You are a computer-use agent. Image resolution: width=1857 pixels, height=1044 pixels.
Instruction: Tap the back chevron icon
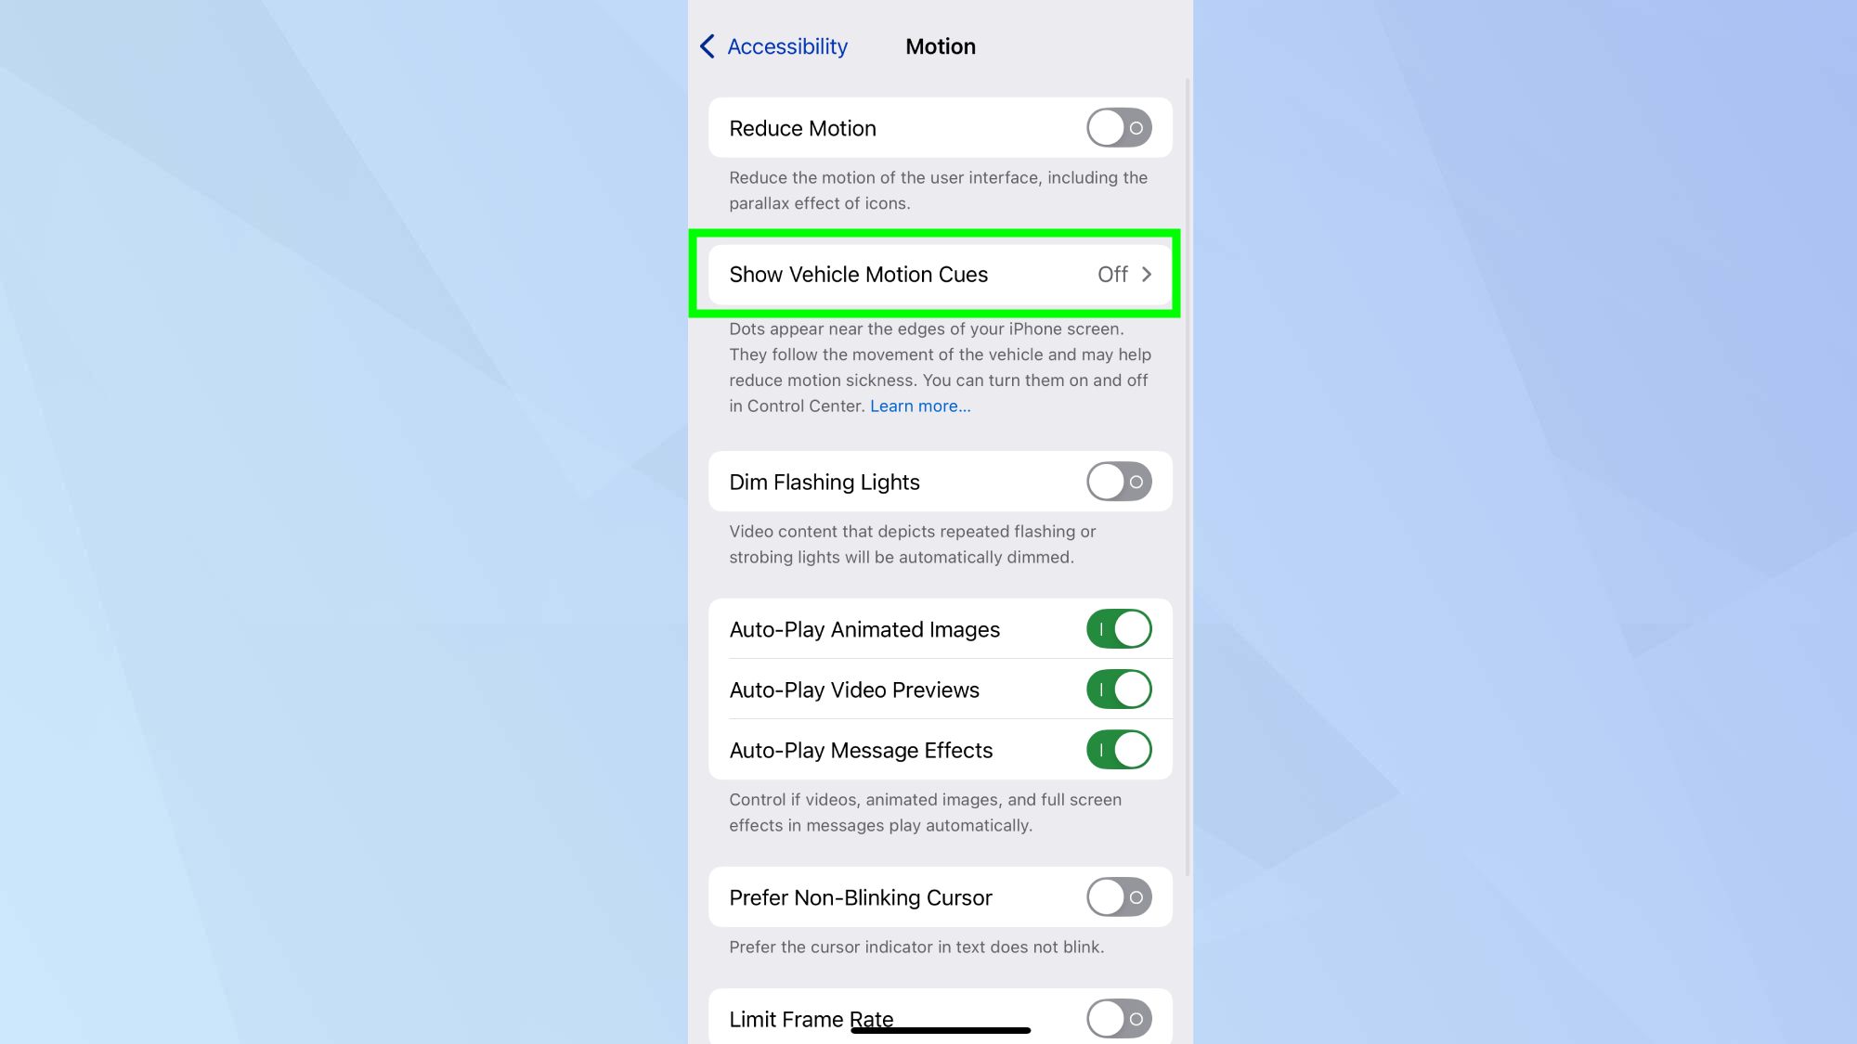(708, 46)
